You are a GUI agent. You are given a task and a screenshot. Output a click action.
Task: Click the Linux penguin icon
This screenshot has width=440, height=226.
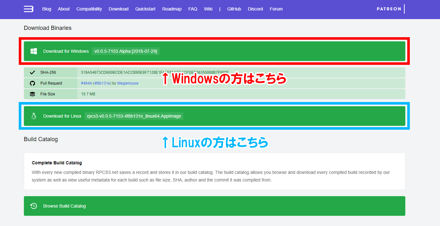tap(34, 116)
